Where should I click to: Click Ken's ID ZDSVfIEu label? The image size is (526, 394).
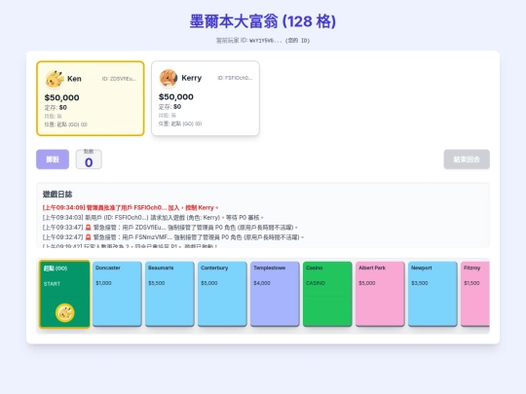point(120,79)
